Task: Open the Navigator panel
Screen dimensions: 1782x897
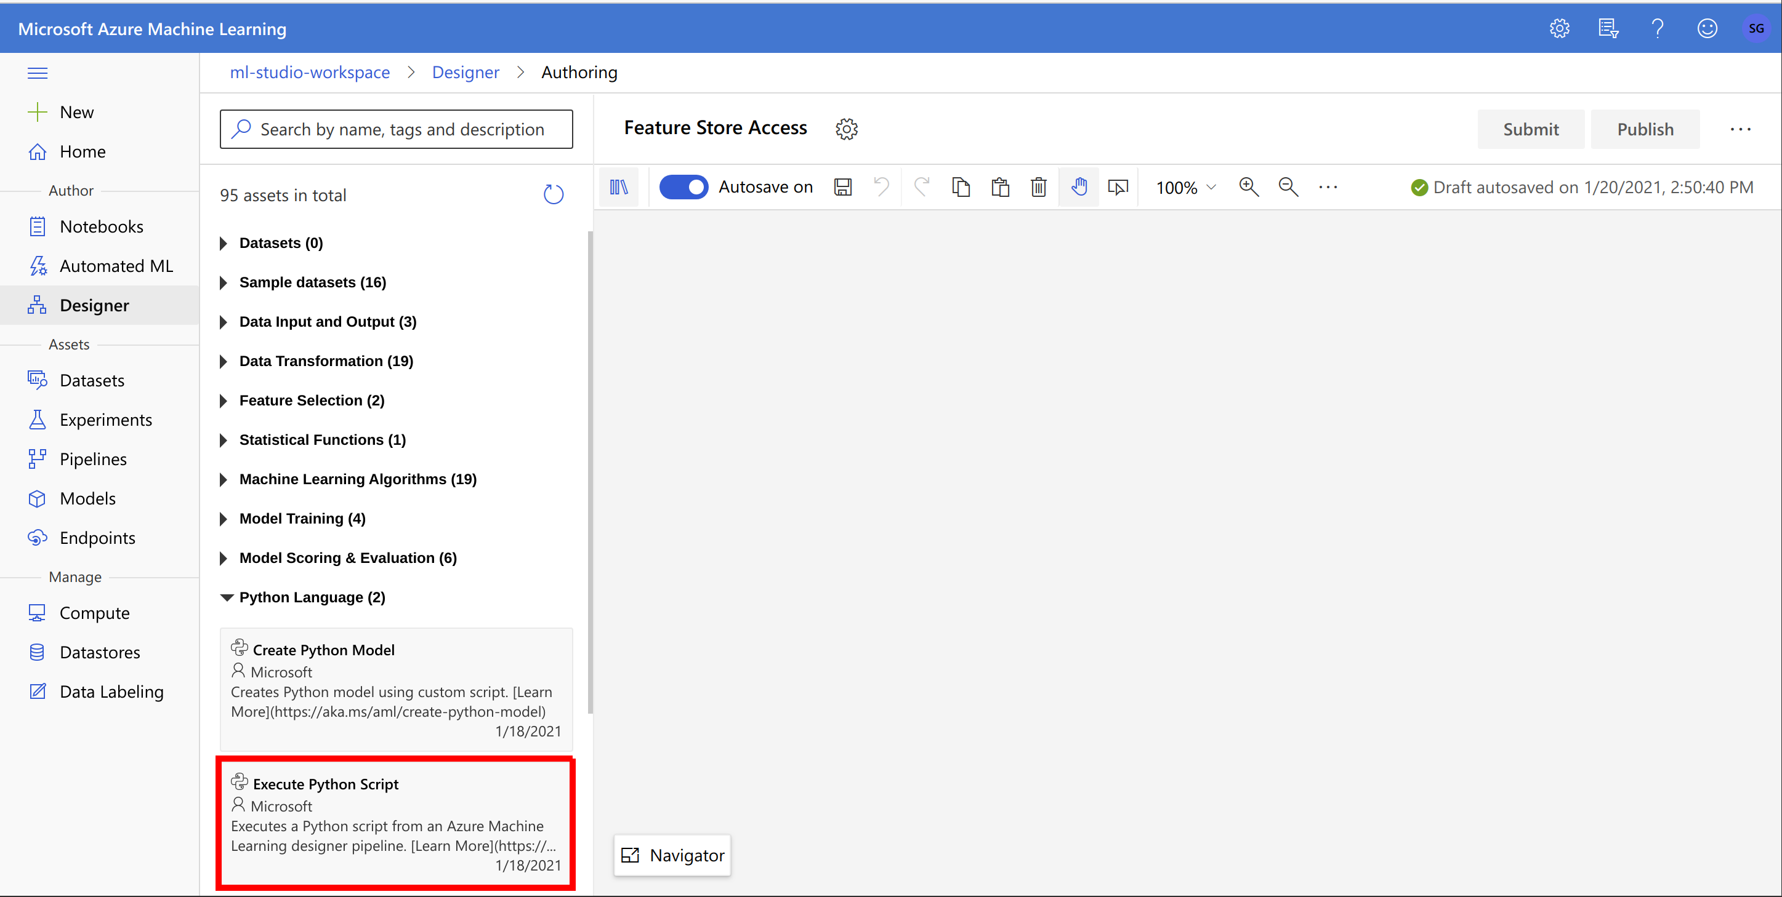Action: click(x=672, y=856)
